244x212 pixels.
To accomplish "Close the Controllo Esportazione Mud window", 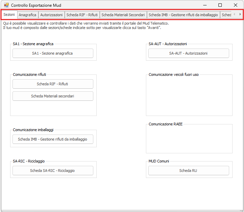I will 236,5.
